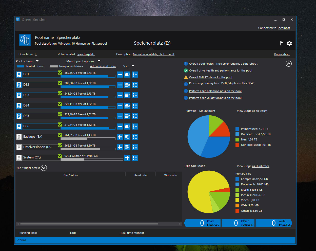
Task: Click the info icon beside file balancing pass
Action: [x=186, y=91]
